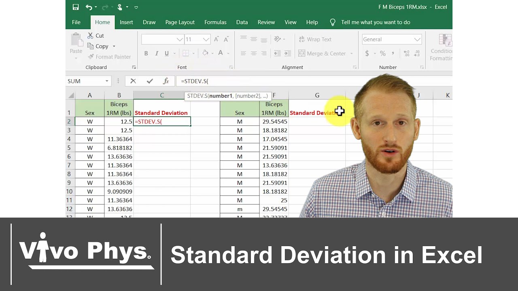
Task: Click the Cut command
Action: [x=96, y=36]
